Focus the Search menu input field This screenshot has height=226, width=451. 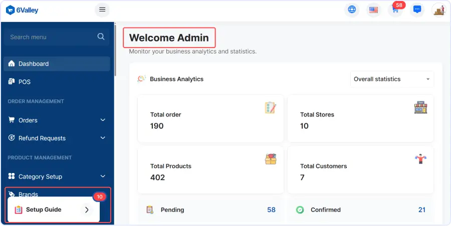point(57,37)
